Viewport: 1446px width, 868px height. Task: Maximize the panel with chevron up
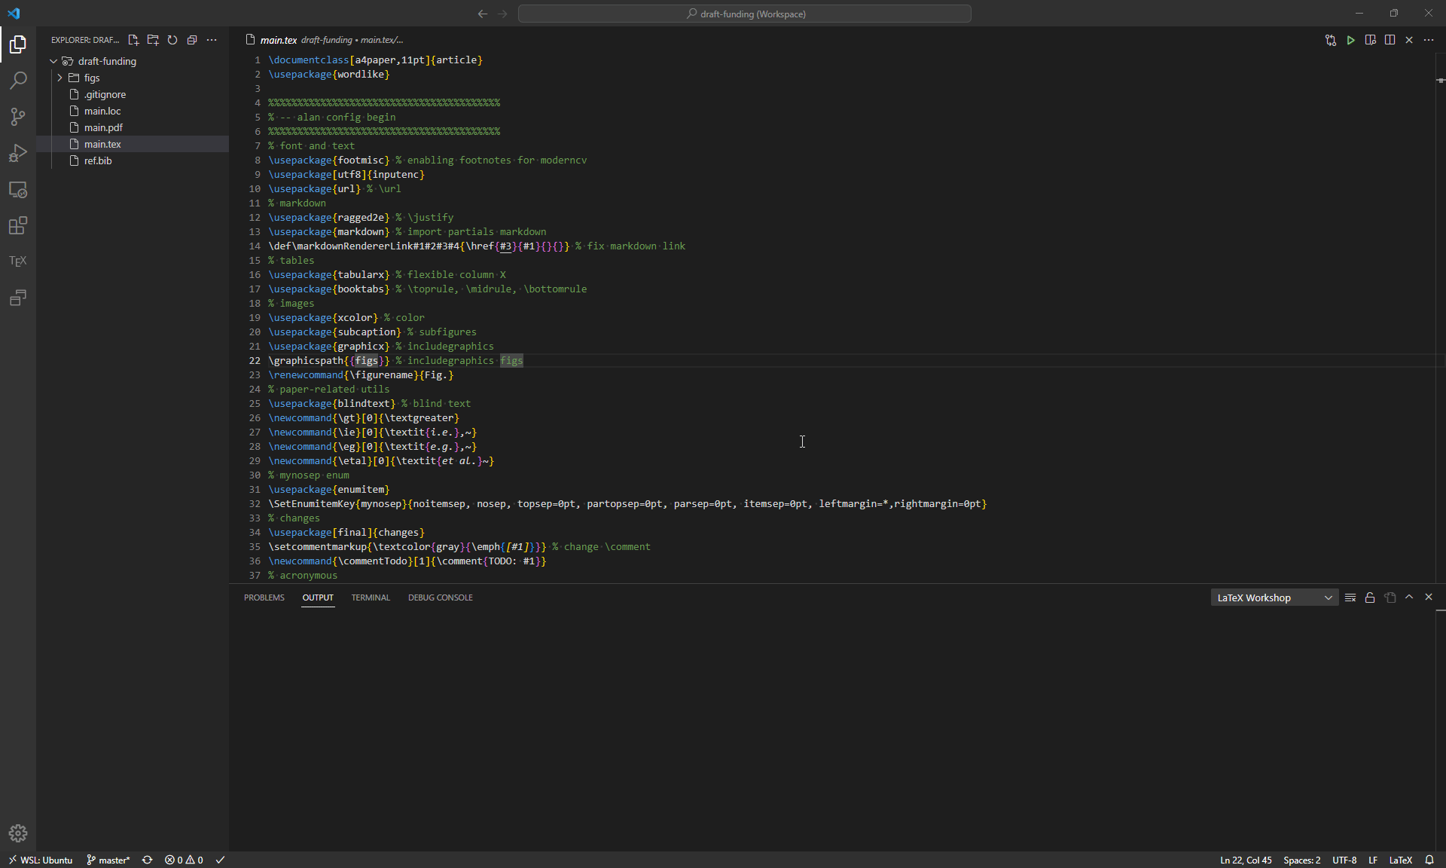pos(1409,598)
